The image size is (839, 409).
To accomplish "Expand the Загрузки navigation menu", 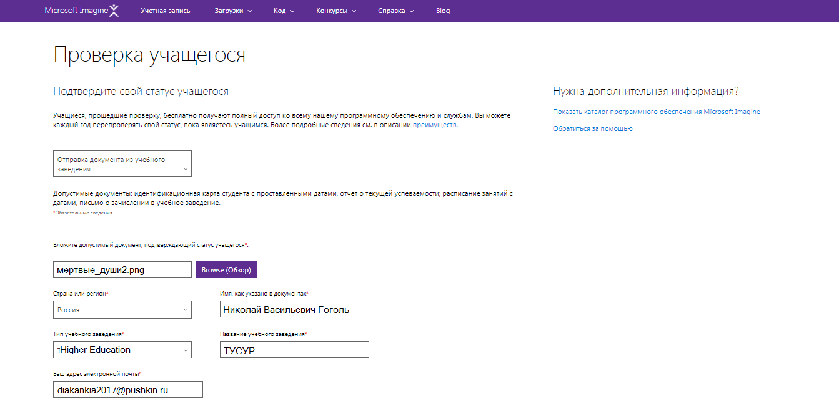I will click(x=233, y=11).
